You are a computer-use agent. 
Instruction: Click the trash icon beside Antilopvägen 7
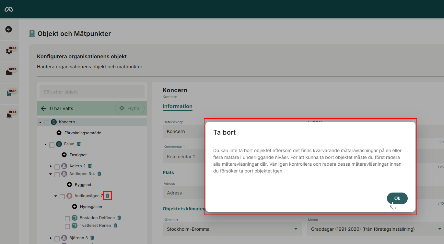pos(107,195)
